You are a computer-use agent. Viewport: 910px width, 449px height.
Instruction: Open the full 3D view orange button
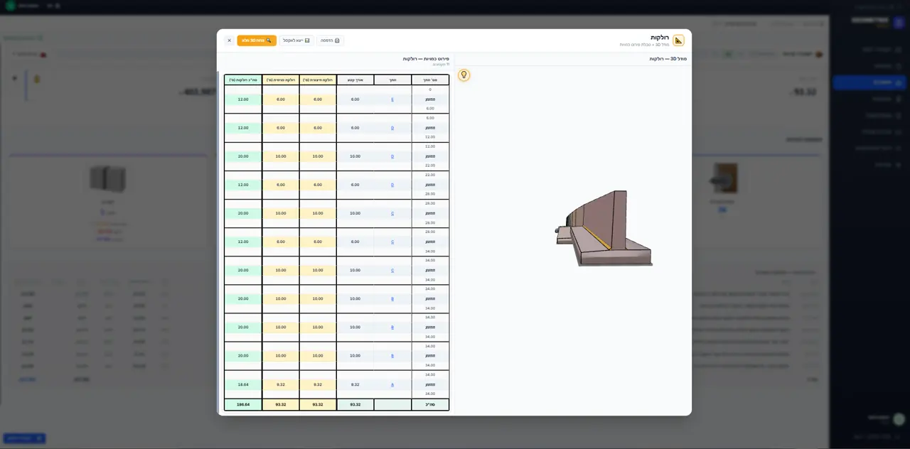(257, 40)
